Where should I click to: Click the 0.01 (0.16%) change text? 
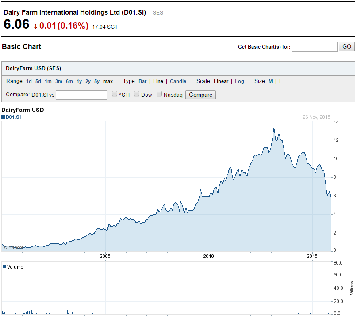[x=64, y=26]
